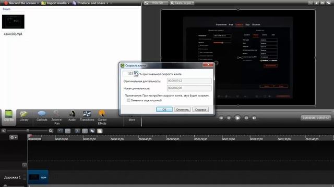Open the Callouts tool
334x187 pixels.
pos(42,116)
